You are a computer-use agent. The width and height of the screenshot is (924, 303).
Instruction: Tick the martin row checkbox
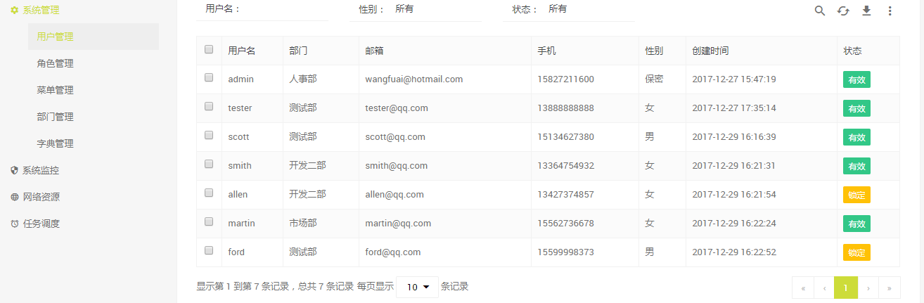[209, 221]
